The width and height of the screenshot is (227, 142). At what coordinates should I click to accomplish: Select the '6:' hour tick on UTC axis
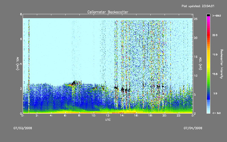click(x=66, y=116)
